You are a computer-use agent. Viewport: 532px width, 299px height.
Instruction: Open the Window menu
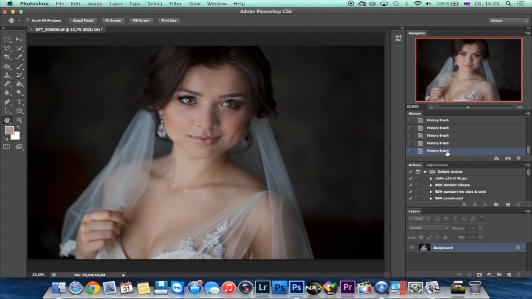(217, 4)
